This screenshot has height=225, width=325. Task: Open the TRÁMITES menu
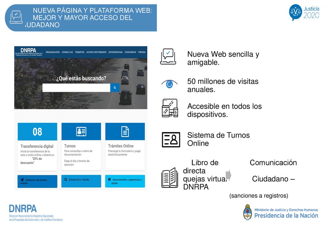click(x=80, y=52)
